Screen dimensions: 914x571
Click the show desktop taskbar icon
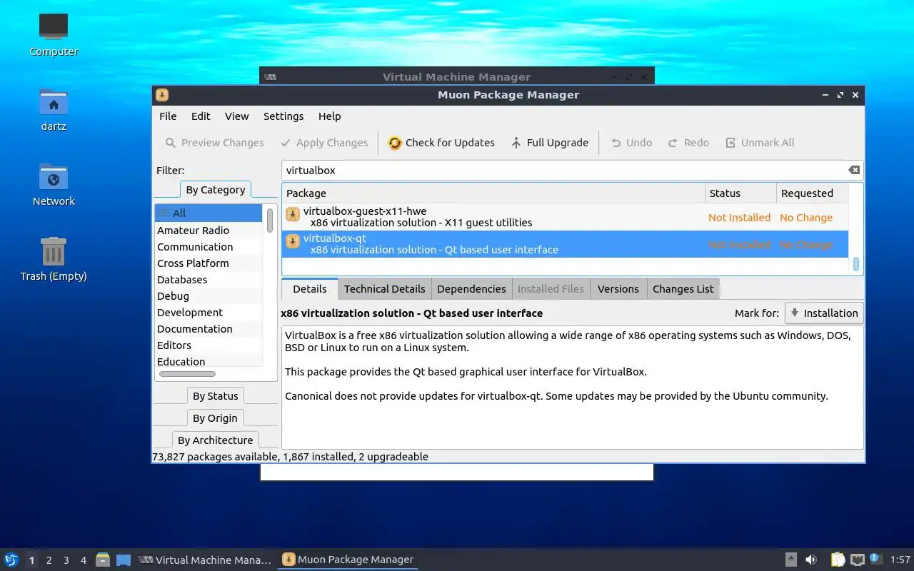(124, 560)
